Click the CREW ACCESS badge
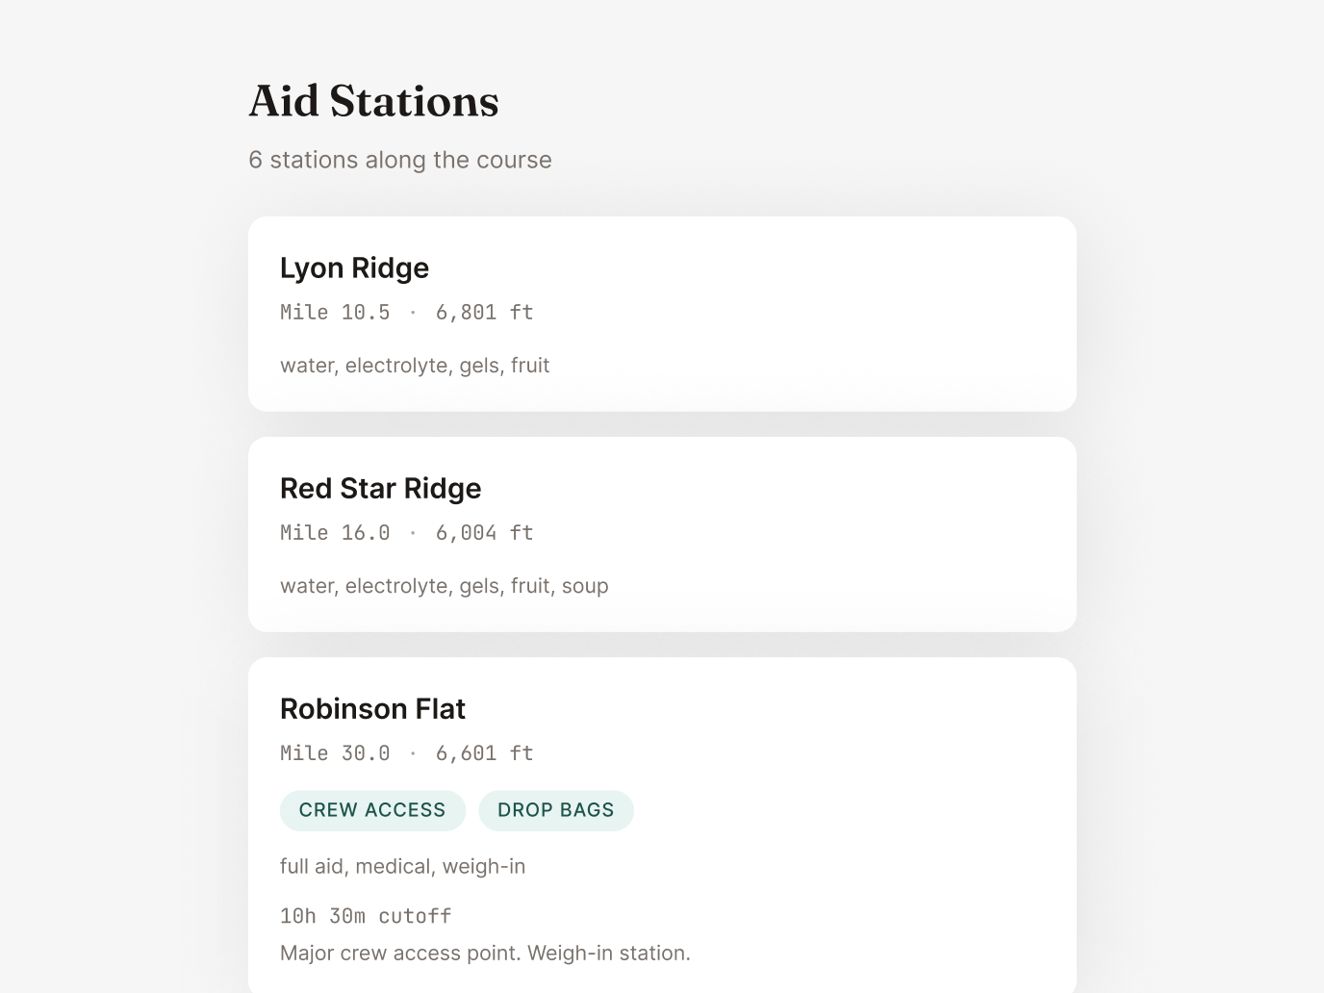 372,810
